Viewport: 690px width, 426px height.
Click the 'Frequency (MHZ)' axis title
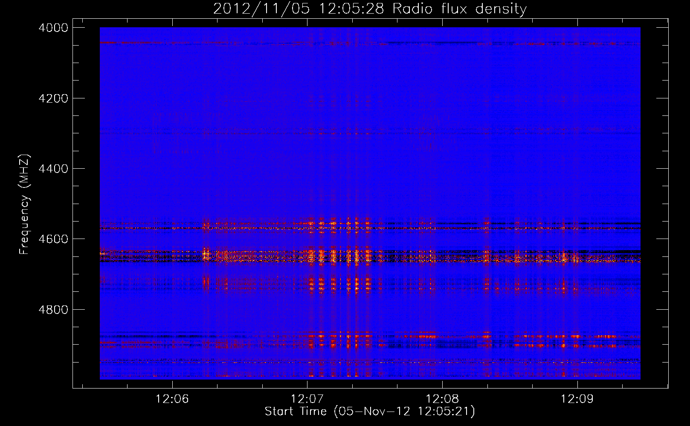tap(25, 204)
